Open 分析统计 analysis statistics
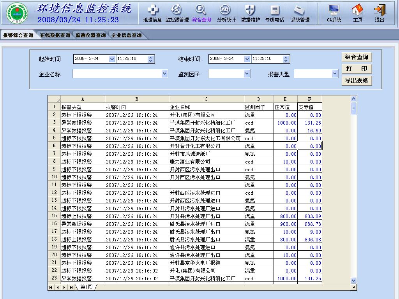The image size is (399, 299). 226,13
